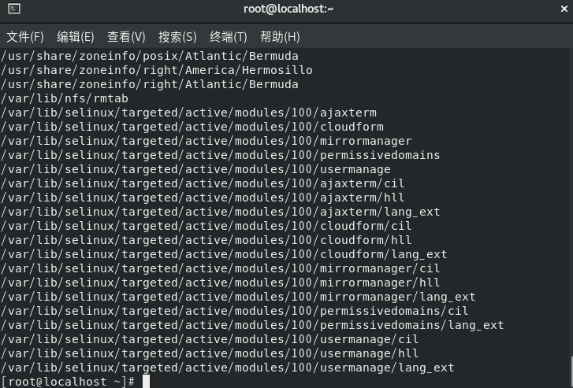Image resolution: width=573 pixels, height=388 pixels.
Task: Click the ajaxterm/cil path line
Action: point(203,183)
